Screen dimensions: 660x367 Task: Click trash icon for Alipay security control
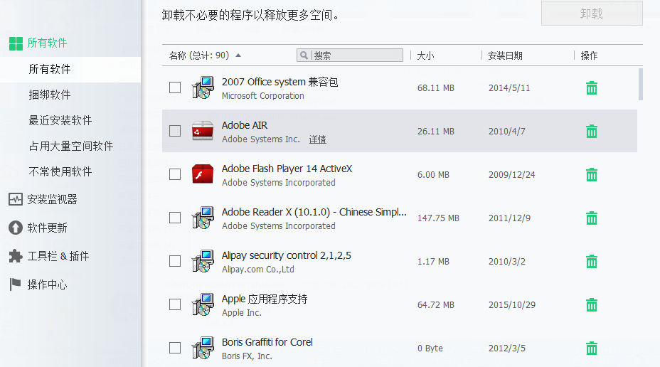(592, 261)
